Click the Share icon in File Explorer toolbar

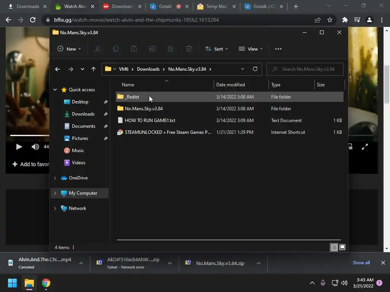point(171,49)
